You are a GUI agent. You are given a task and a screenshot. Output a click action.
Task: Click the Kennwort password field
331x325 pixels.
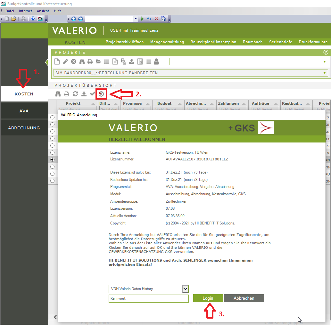point(149,298)
